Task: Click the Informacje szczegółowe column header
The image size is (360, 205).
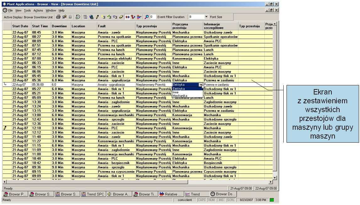Action: pyautogui.click(x=221, y=26)
